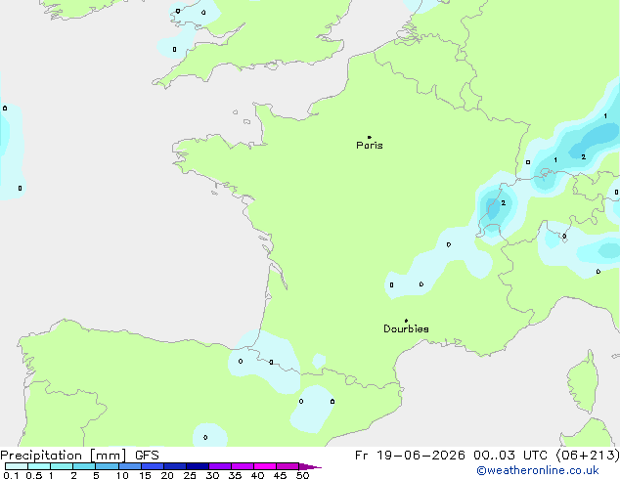
Task: Select the Dourbies map label
Action: click(406, 328)
